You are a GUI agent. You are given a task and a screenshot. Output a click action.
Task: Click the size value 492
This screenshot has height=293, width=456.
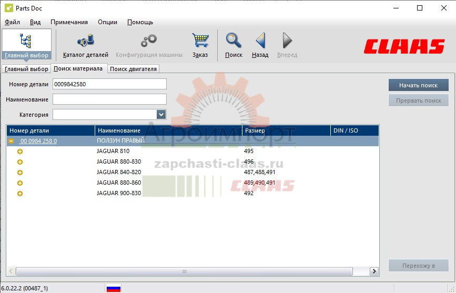[249, 193]
